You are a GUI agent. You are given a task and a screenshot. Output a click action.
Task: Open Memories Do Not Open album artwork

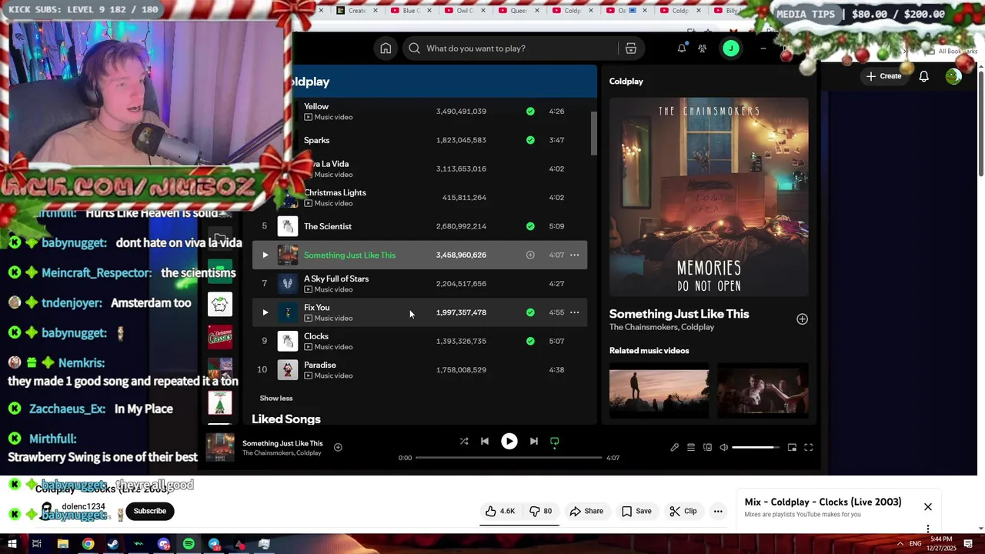coord(709,197)
